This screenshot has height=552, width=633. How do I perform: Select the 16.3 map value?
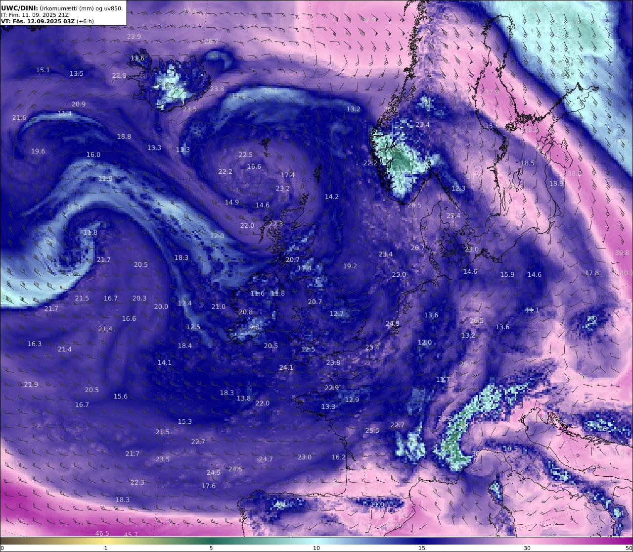35,344
